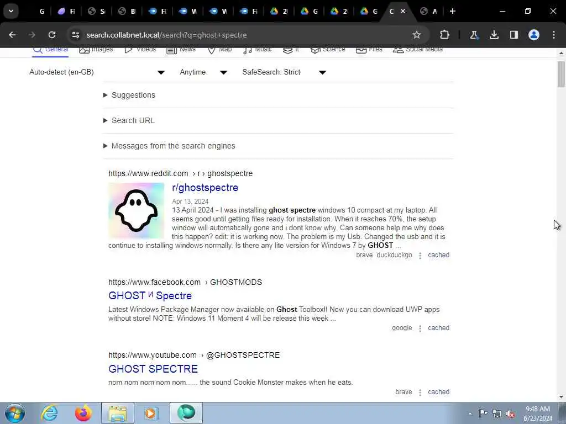Open the taskbar clock showing 9:48 AM
566x424 pixels.
(538, 414)
